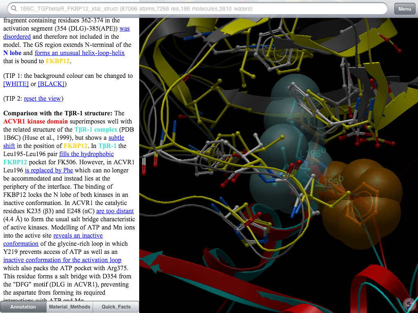Open the TβR-1 complex link
The image size is (418, 313).
click(96, 129)
